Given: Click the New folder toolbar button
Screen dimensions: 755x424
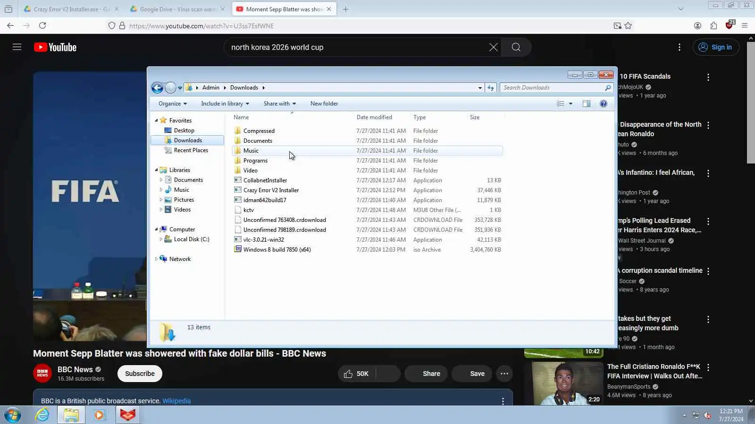Looking at the screenshot, I should [x=324, y=104].
